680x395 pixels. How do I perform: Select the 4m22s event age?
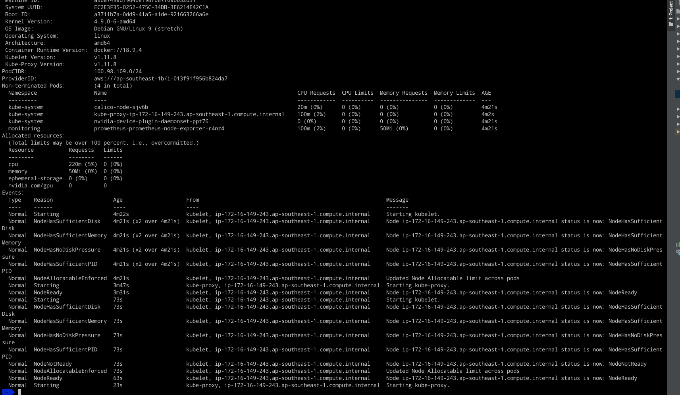121,214
